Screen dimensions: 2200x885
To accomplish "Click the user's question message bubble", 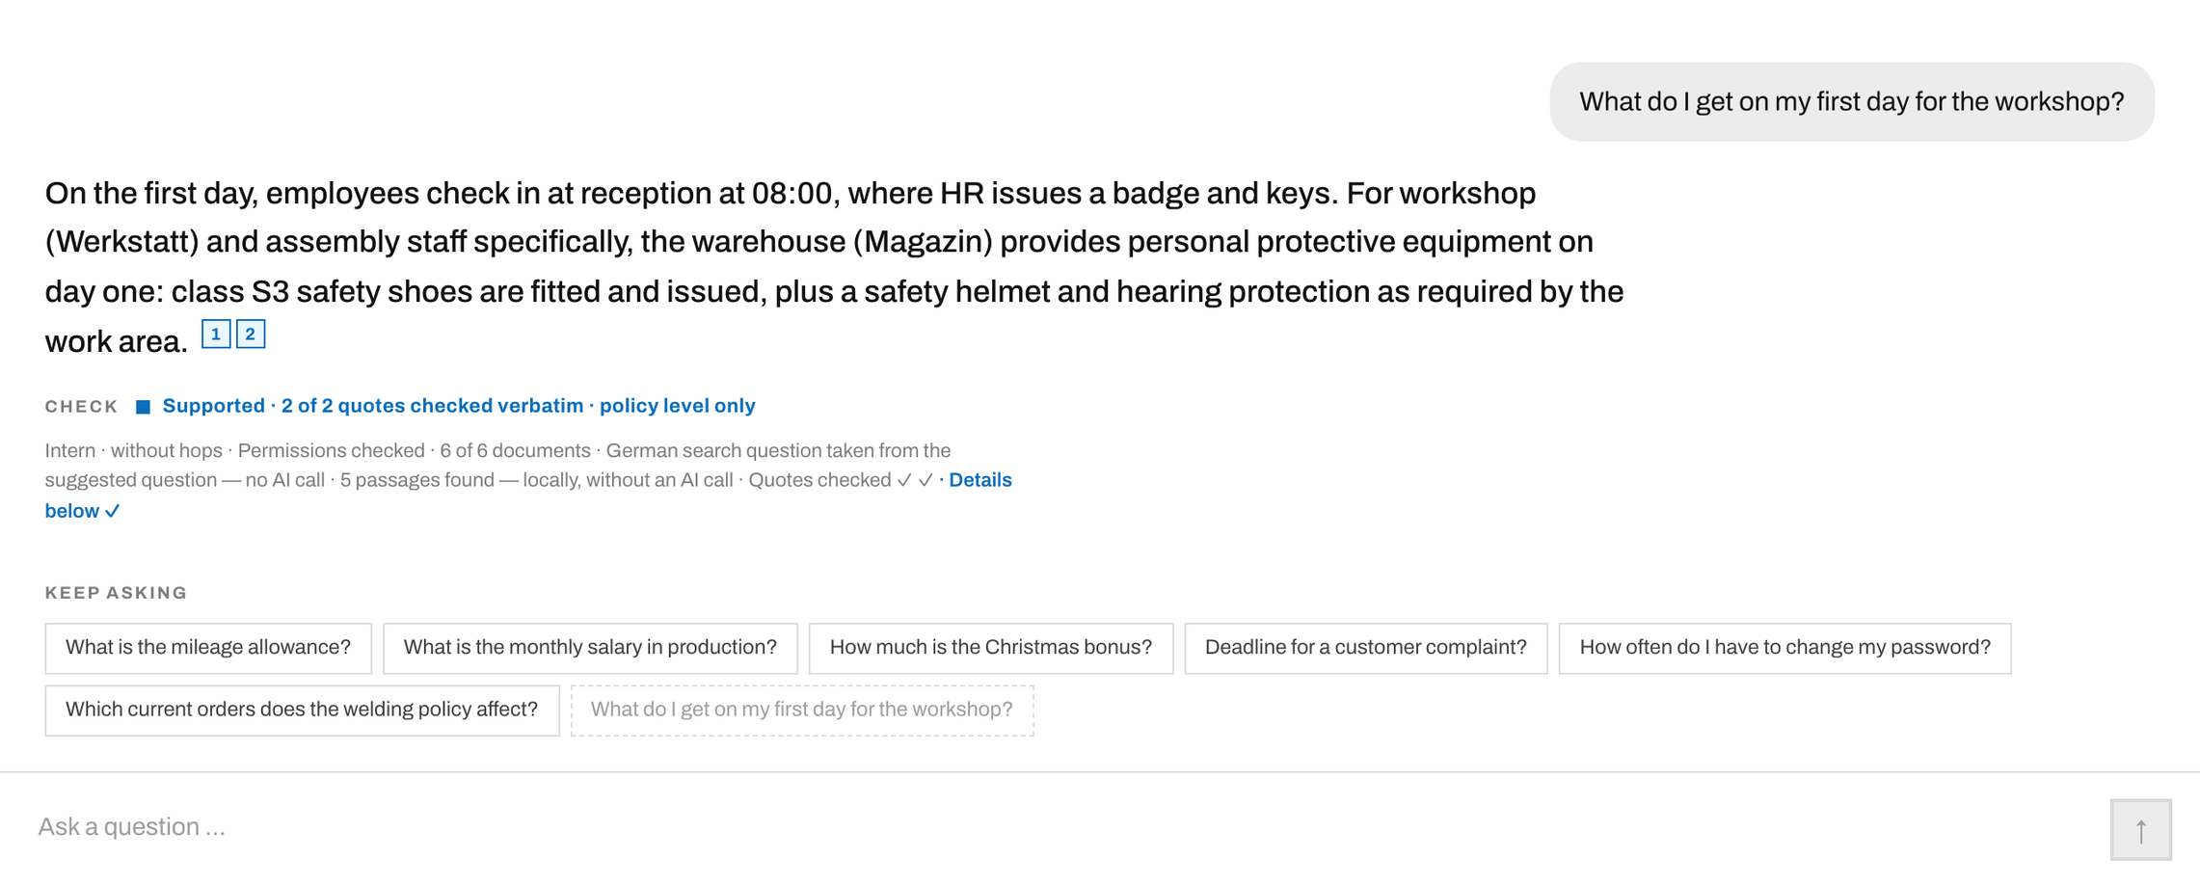I will pos(1852,102).
